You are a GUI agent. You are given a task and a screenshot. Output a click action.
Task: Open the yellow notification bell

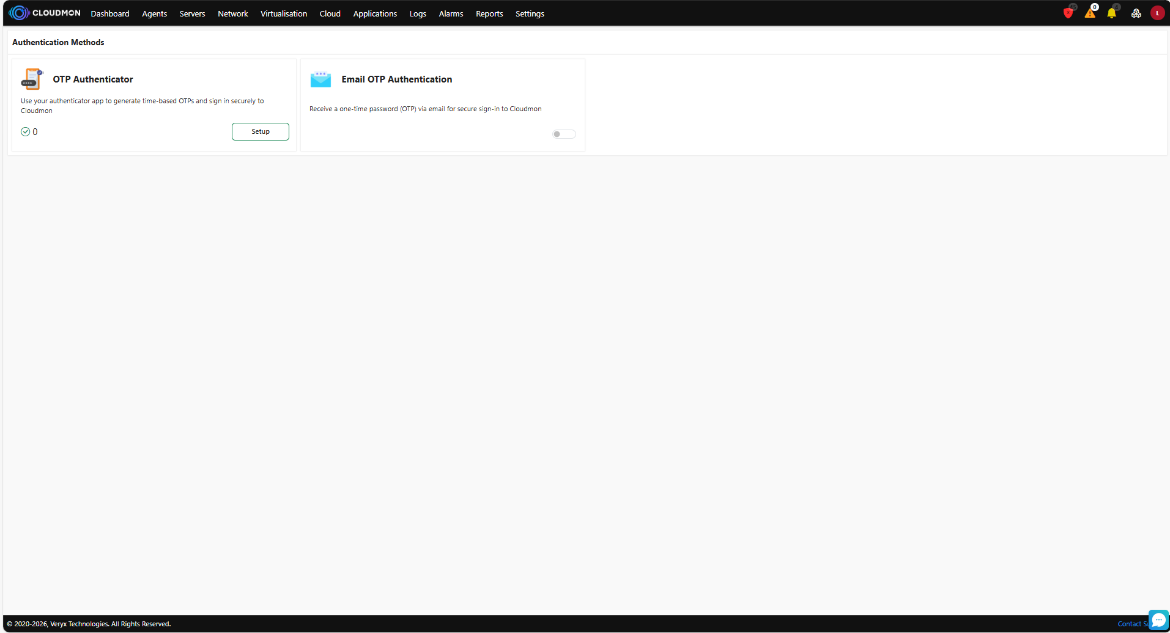click(x=1111, y=13)
